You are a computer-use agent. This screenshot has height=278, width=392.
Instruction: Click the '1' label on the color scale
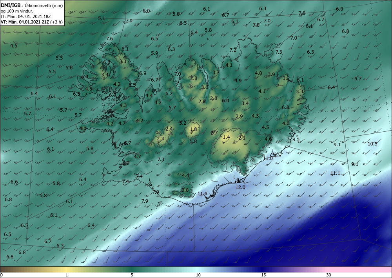point(67,275)
